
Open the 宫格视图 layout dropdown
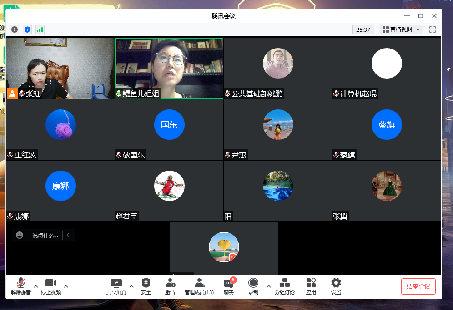401,30
